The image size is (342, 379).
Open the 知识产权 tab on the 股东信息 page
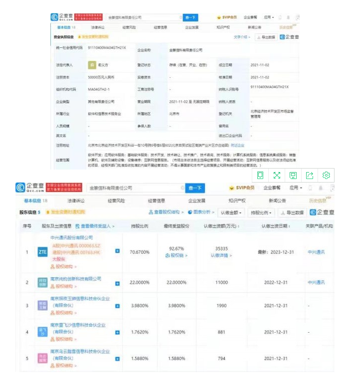pyautogui.click(x=237, y=200)
